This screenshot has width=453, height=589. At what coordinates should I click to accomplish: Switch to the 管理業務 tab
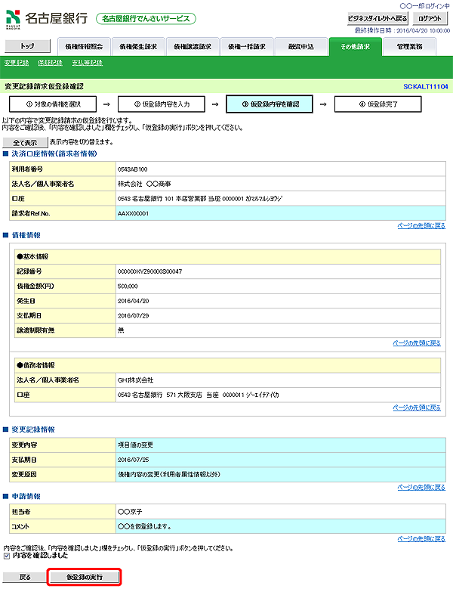click(x=409, y=47)
